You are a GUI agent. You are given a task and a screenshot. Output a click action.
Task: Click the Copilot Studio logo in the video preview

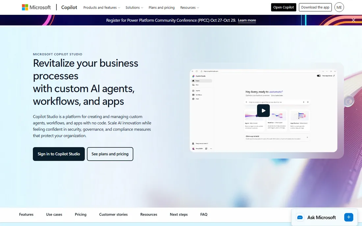pyautogui.click(x=193, y=76)
